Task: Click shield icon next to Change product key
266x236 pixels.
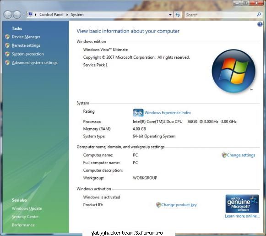Action: pos(158,205)
